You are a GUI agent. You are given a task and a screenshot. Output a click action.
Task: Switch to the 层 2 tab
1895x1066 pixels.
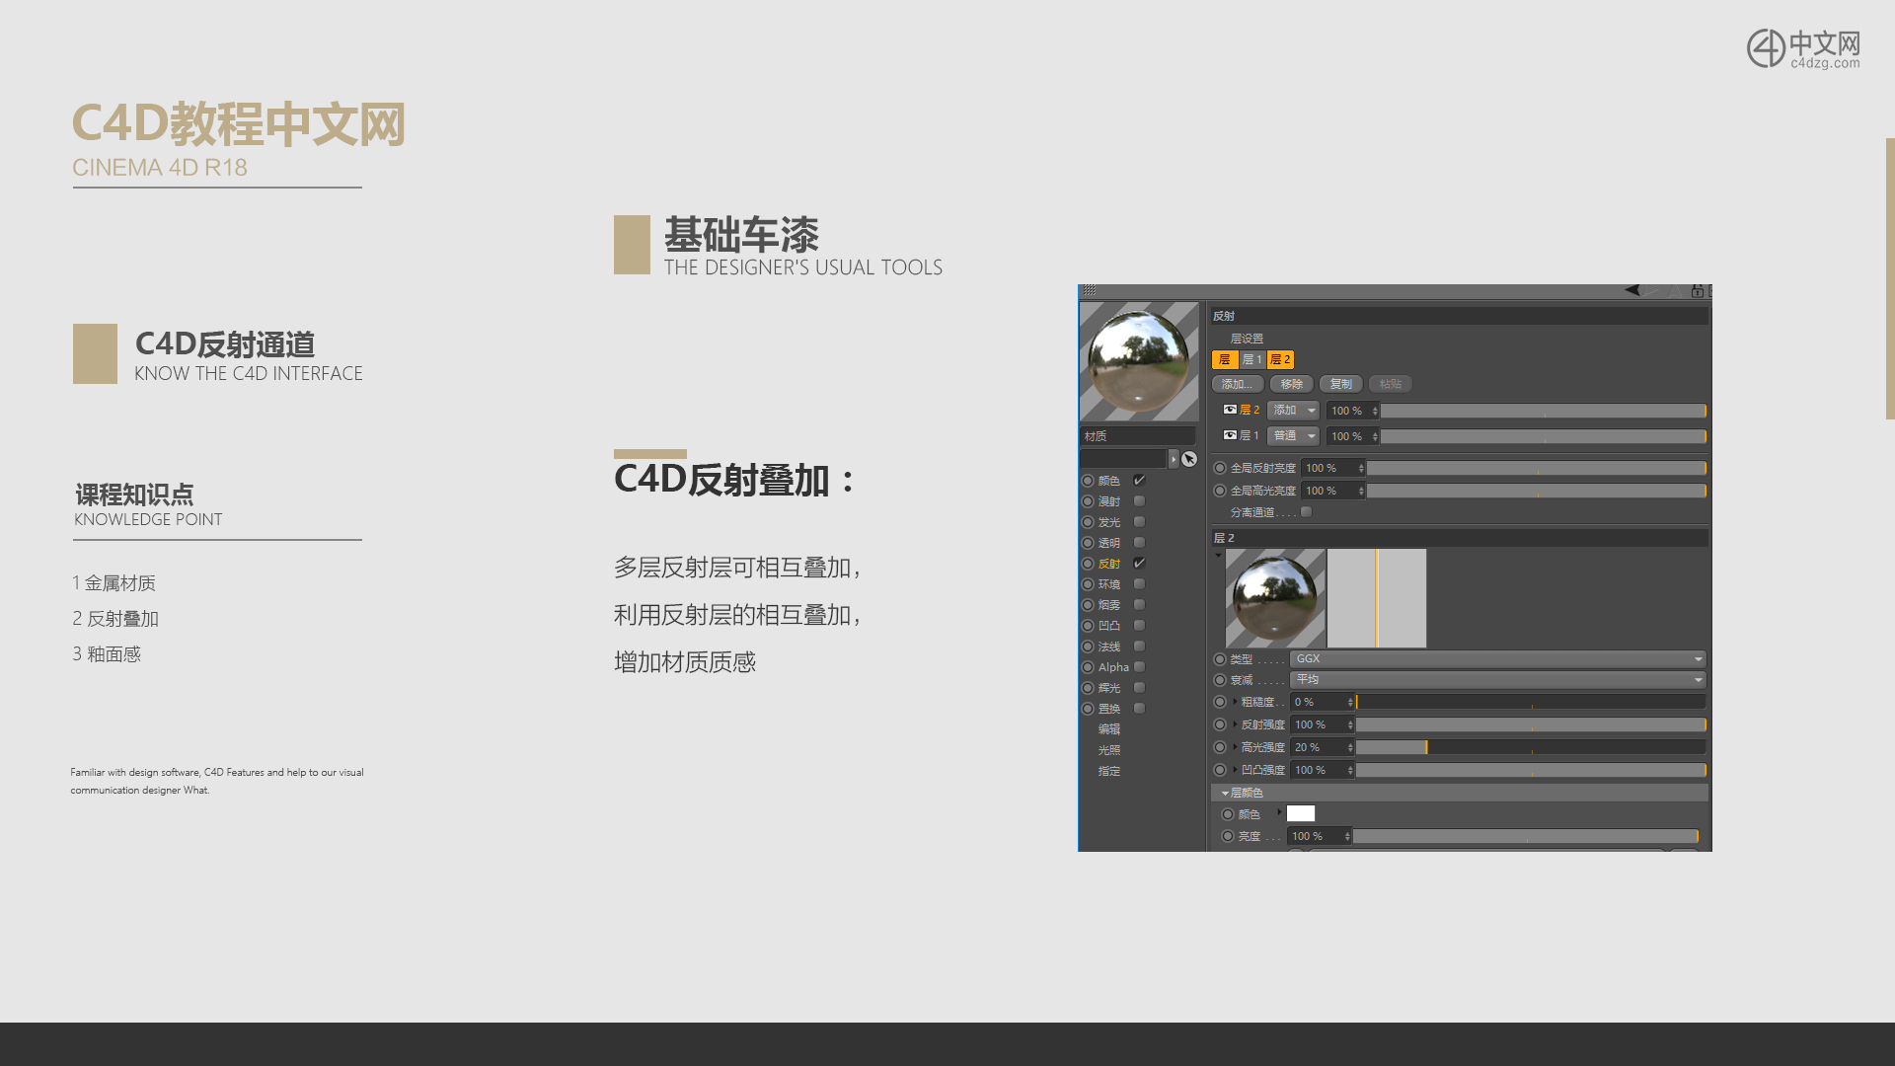pyautogui.click(x=1281, y=360)
